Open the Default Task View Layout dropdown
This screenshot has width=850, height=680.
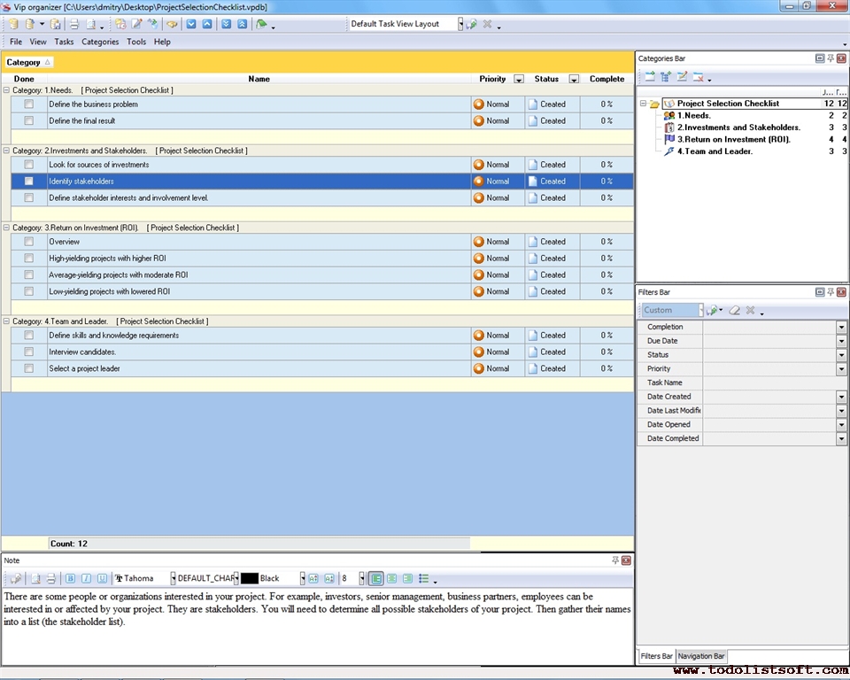click(x=460, y=24)
